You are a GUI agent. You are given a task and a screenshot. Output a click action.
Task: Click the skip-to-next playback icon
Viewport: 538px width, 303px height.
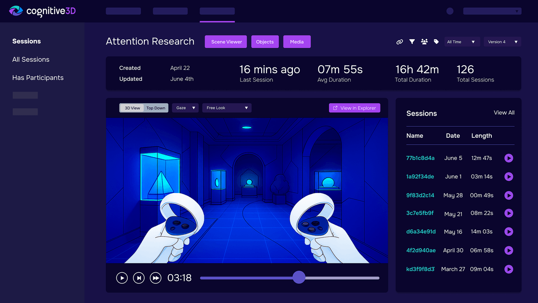(x=139, y=278)
